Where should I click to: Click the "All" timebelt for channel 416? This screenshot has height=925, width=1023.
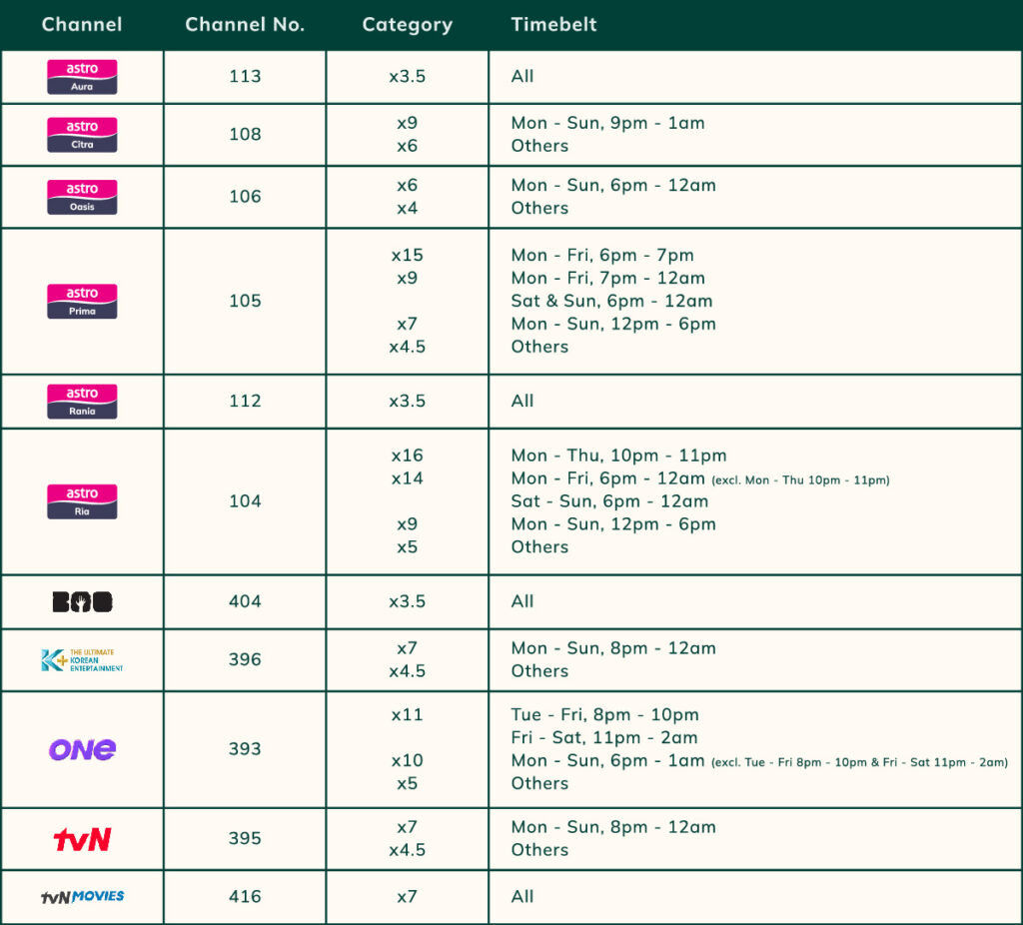tap(521, 897)
